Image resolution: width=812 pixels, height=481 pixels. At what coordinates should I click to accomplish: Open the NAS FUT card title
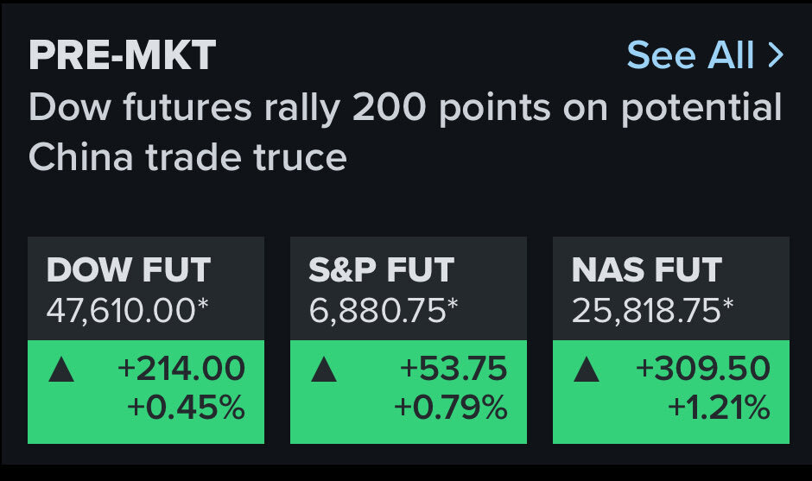click(x=646, y=270)
